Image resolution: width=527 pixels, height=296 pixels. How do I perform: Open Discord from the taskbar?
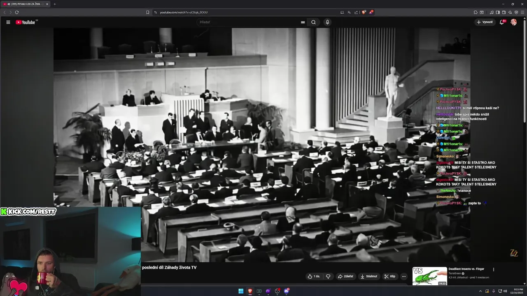pos(287,291)
